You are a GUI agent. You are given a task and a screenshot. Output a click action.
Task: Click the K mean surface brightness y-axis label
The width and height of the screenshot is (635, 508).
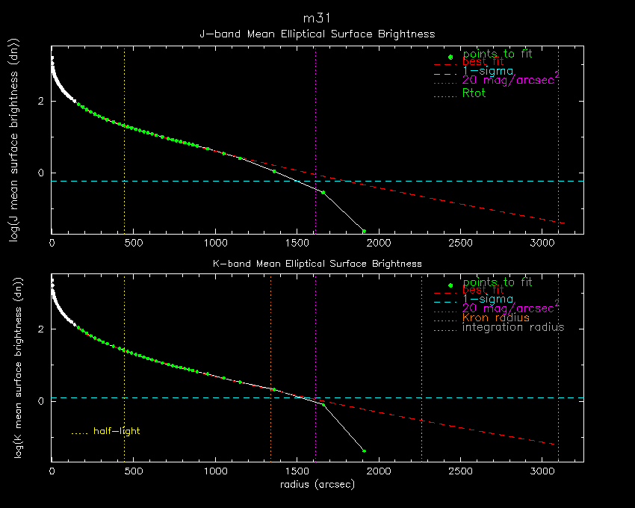13,369
